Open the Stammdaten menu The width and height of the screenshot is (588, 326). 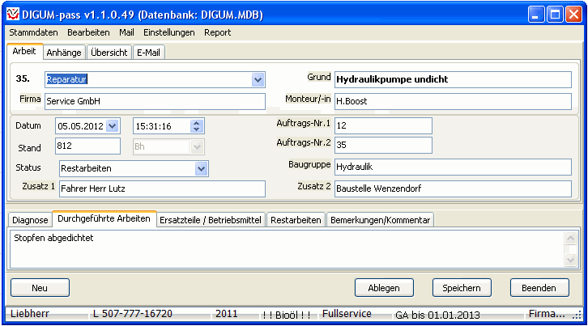coord(33,32)
